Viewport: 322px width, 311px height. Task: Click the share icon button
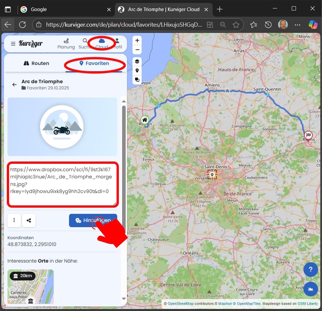click(x=29, y=220)
